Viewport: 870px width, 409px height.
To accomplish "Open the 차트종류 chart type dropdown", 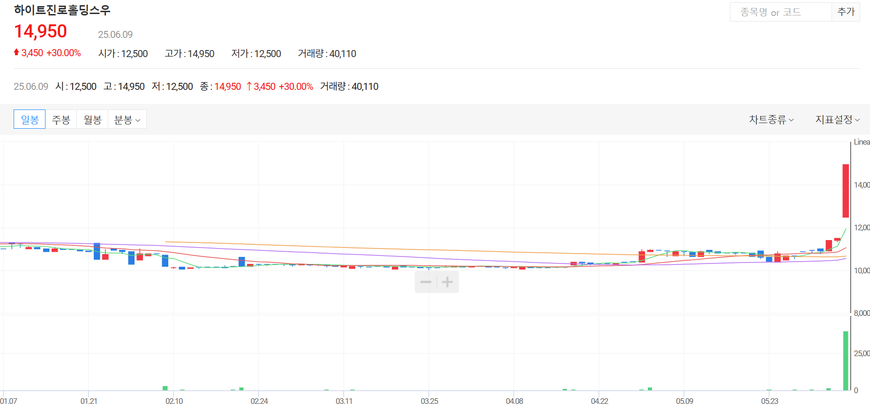I will pyautogui.click(x=772, y=120).
